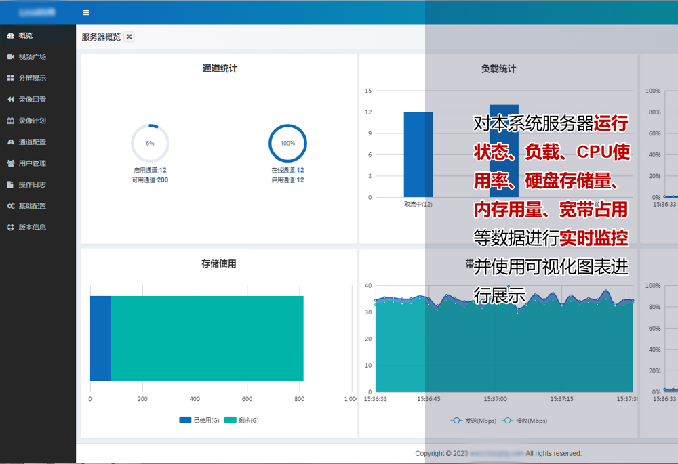
Task: Click the 6% channel usage donut chart
Action: pyautogui.click(x=150, y=144)
